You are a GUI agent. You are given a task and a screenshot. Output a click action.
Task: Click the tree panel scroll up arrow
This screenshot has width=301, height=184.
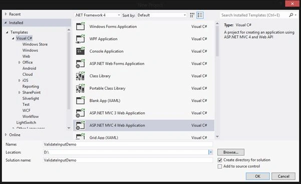click(69, 30)
